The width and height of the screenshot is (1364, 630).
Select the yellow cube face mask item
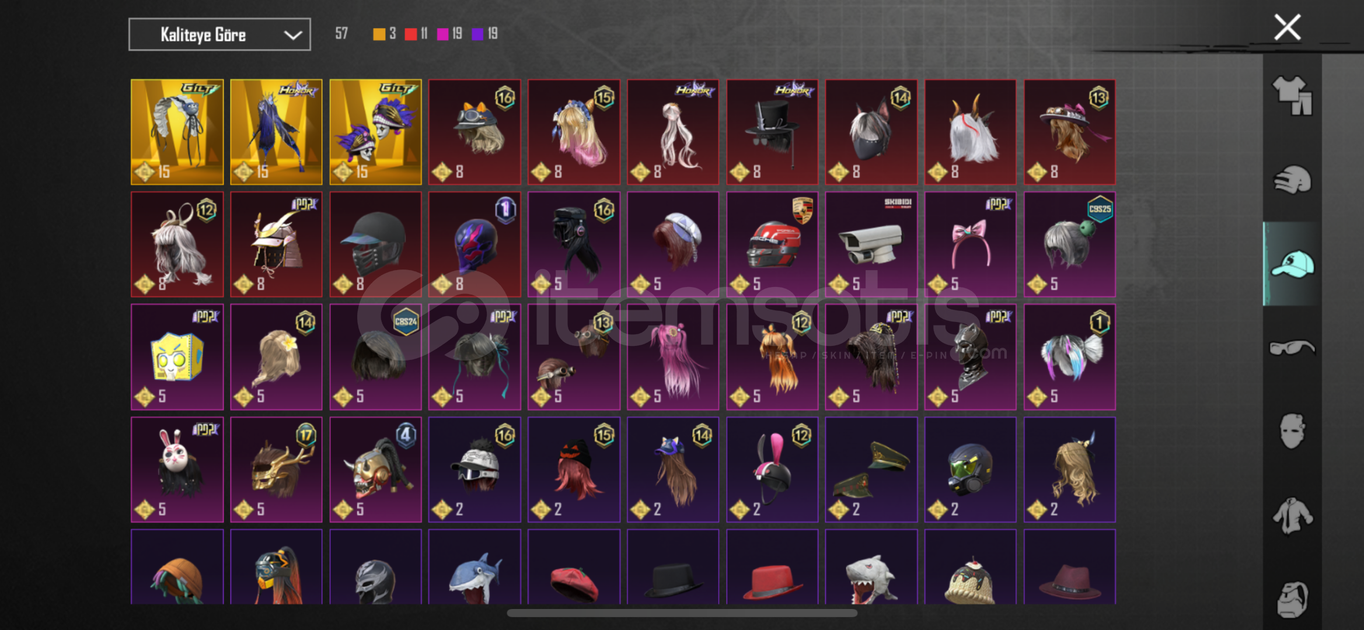point(177,357)
